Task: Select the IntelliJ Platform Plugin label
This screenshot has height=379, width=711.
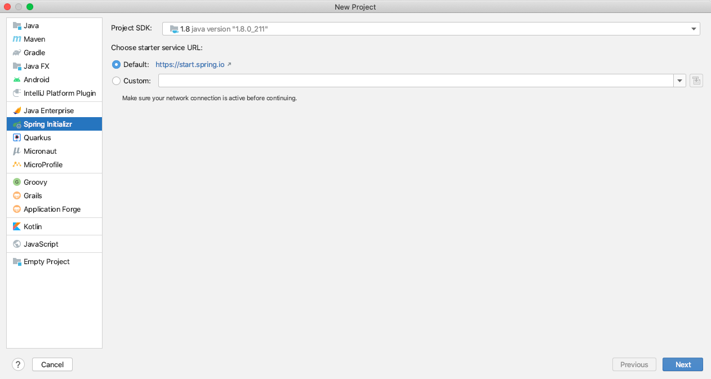Action: point(60,93)
